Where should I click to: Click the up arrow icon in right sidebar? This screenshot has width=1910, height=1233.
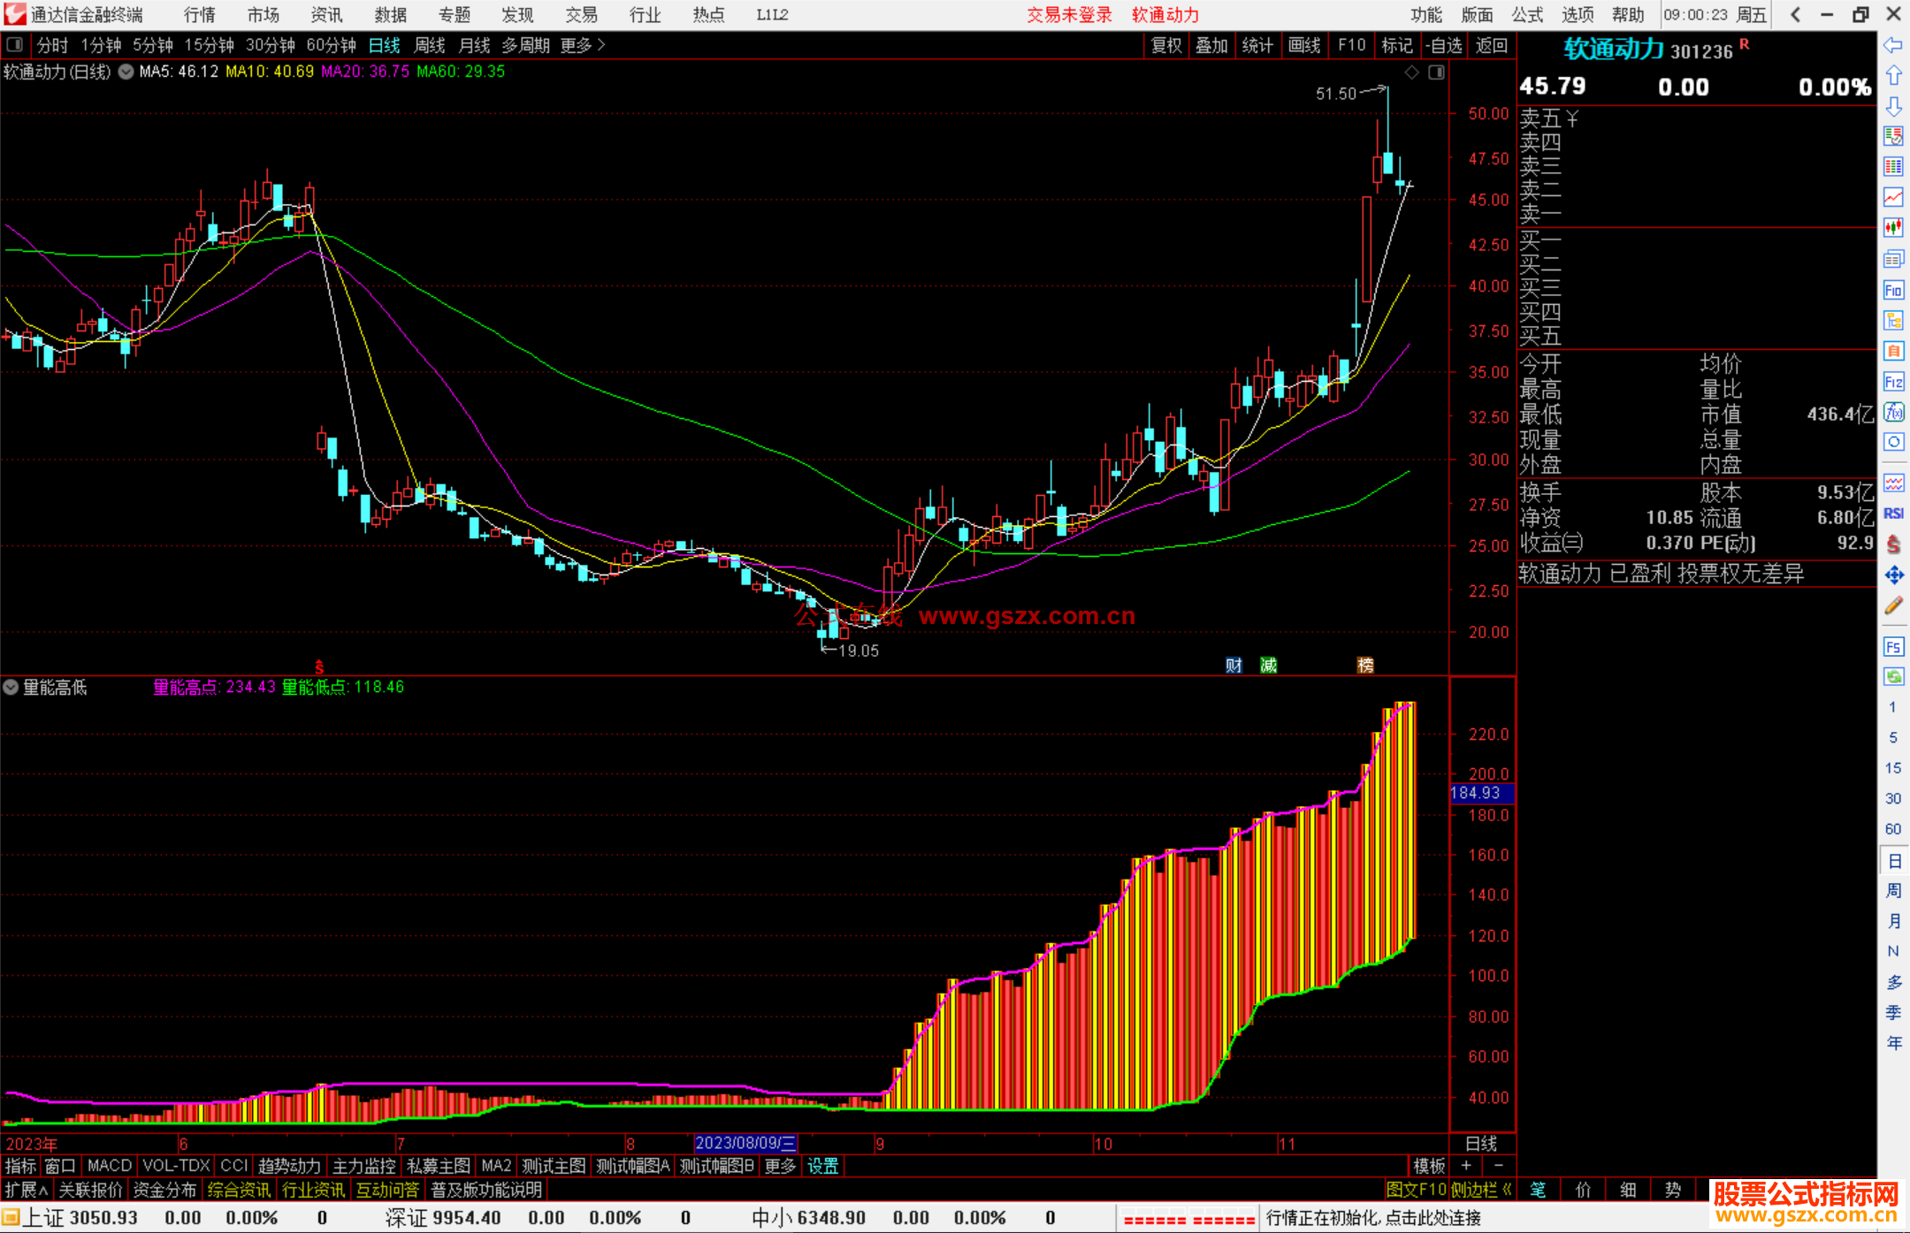click(x=1893, y=76)
